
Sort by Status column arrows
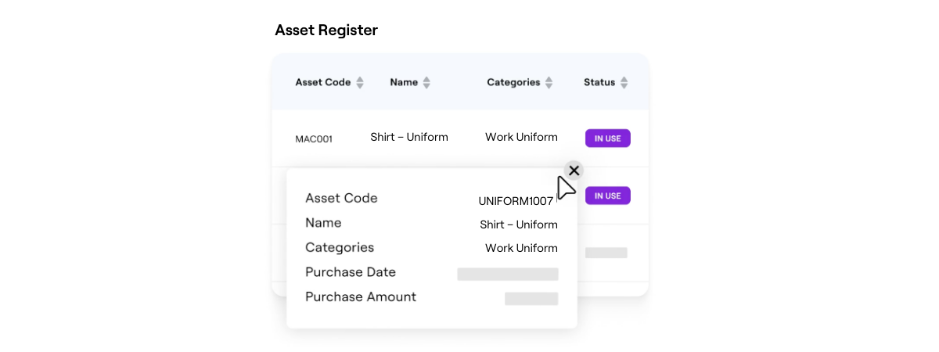[x=624, y=83]
